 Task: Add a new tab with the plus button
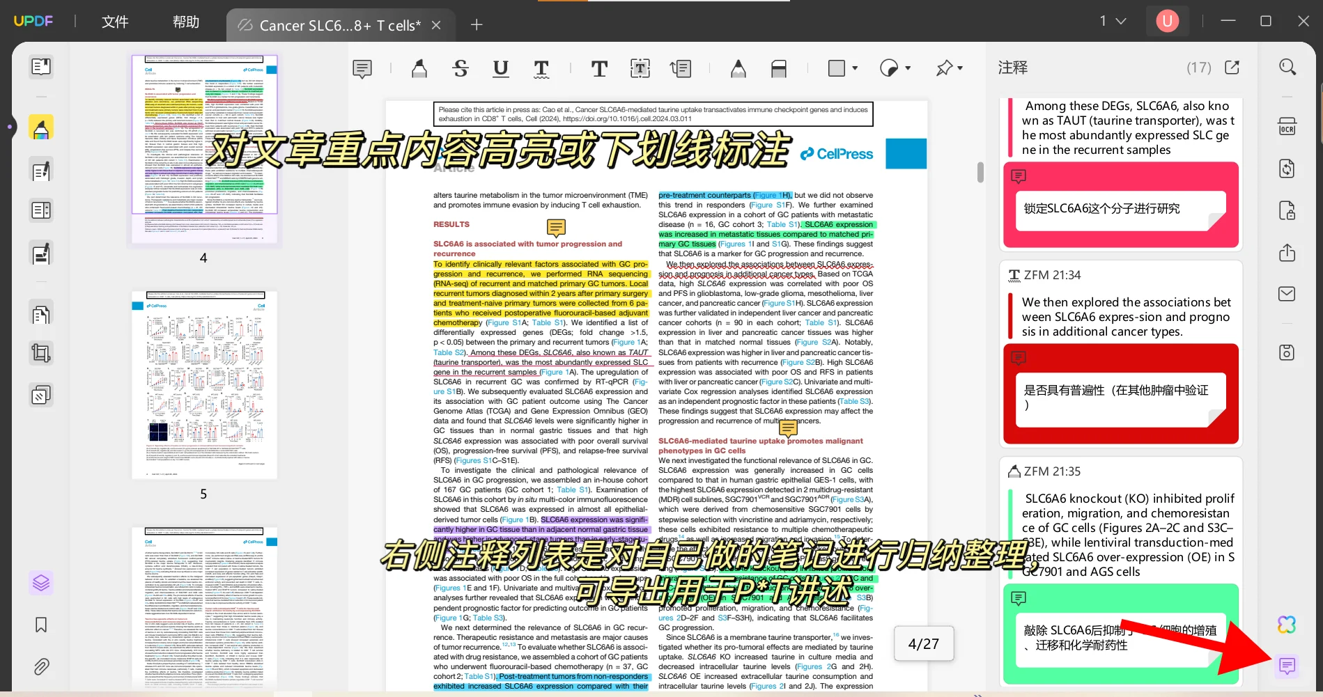(477, 25)
